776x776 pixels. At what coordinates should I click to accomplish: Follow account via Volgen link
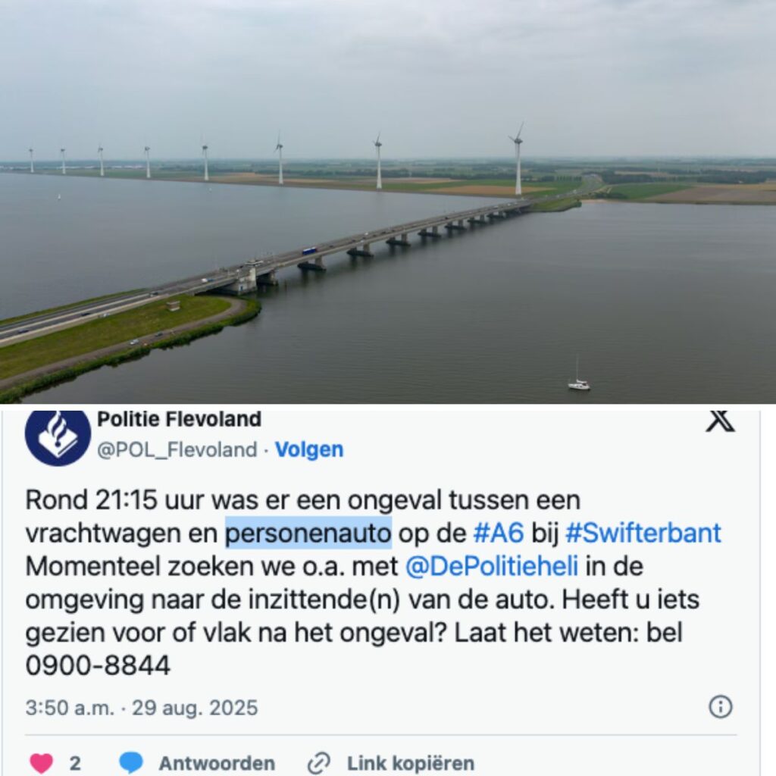point(309,449)
